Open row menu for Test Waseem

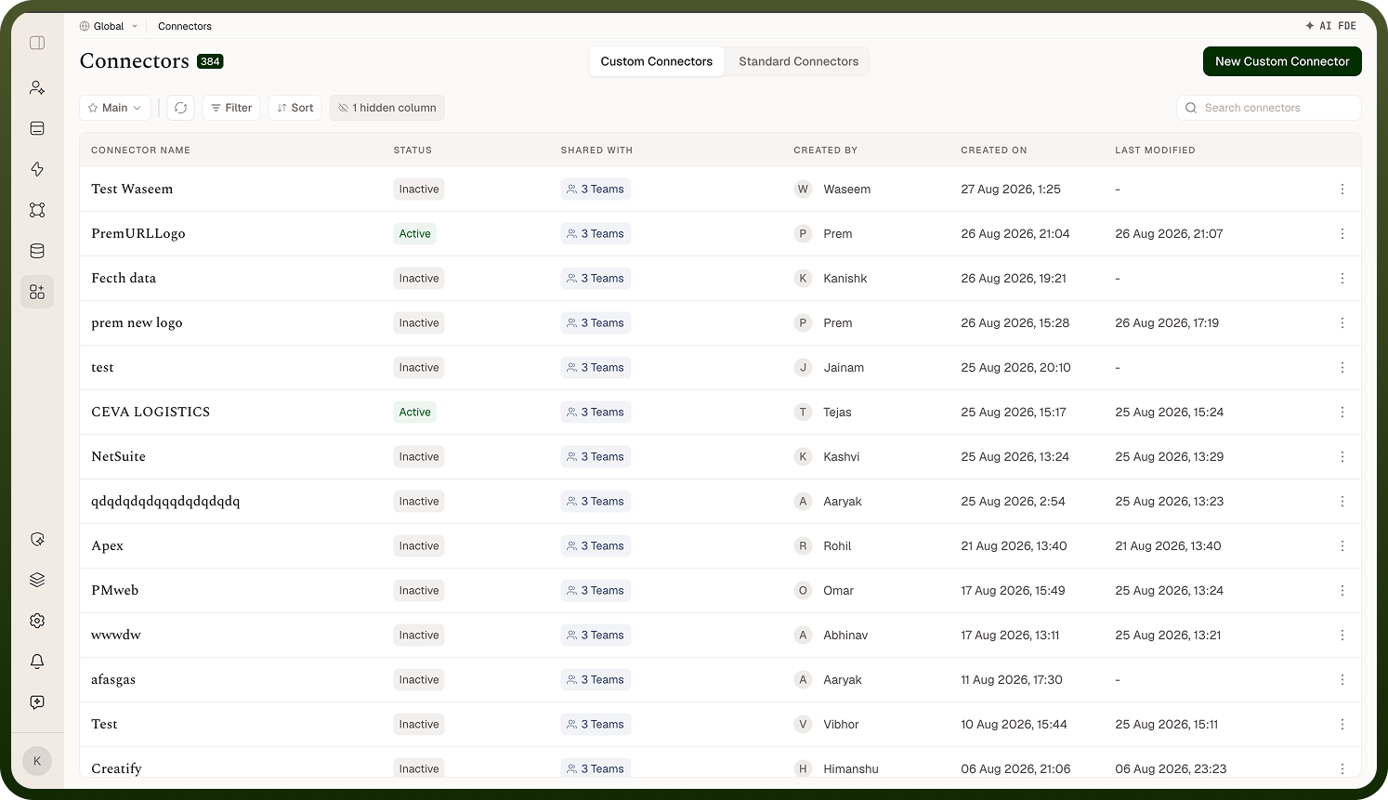(x=1342, y=190)
